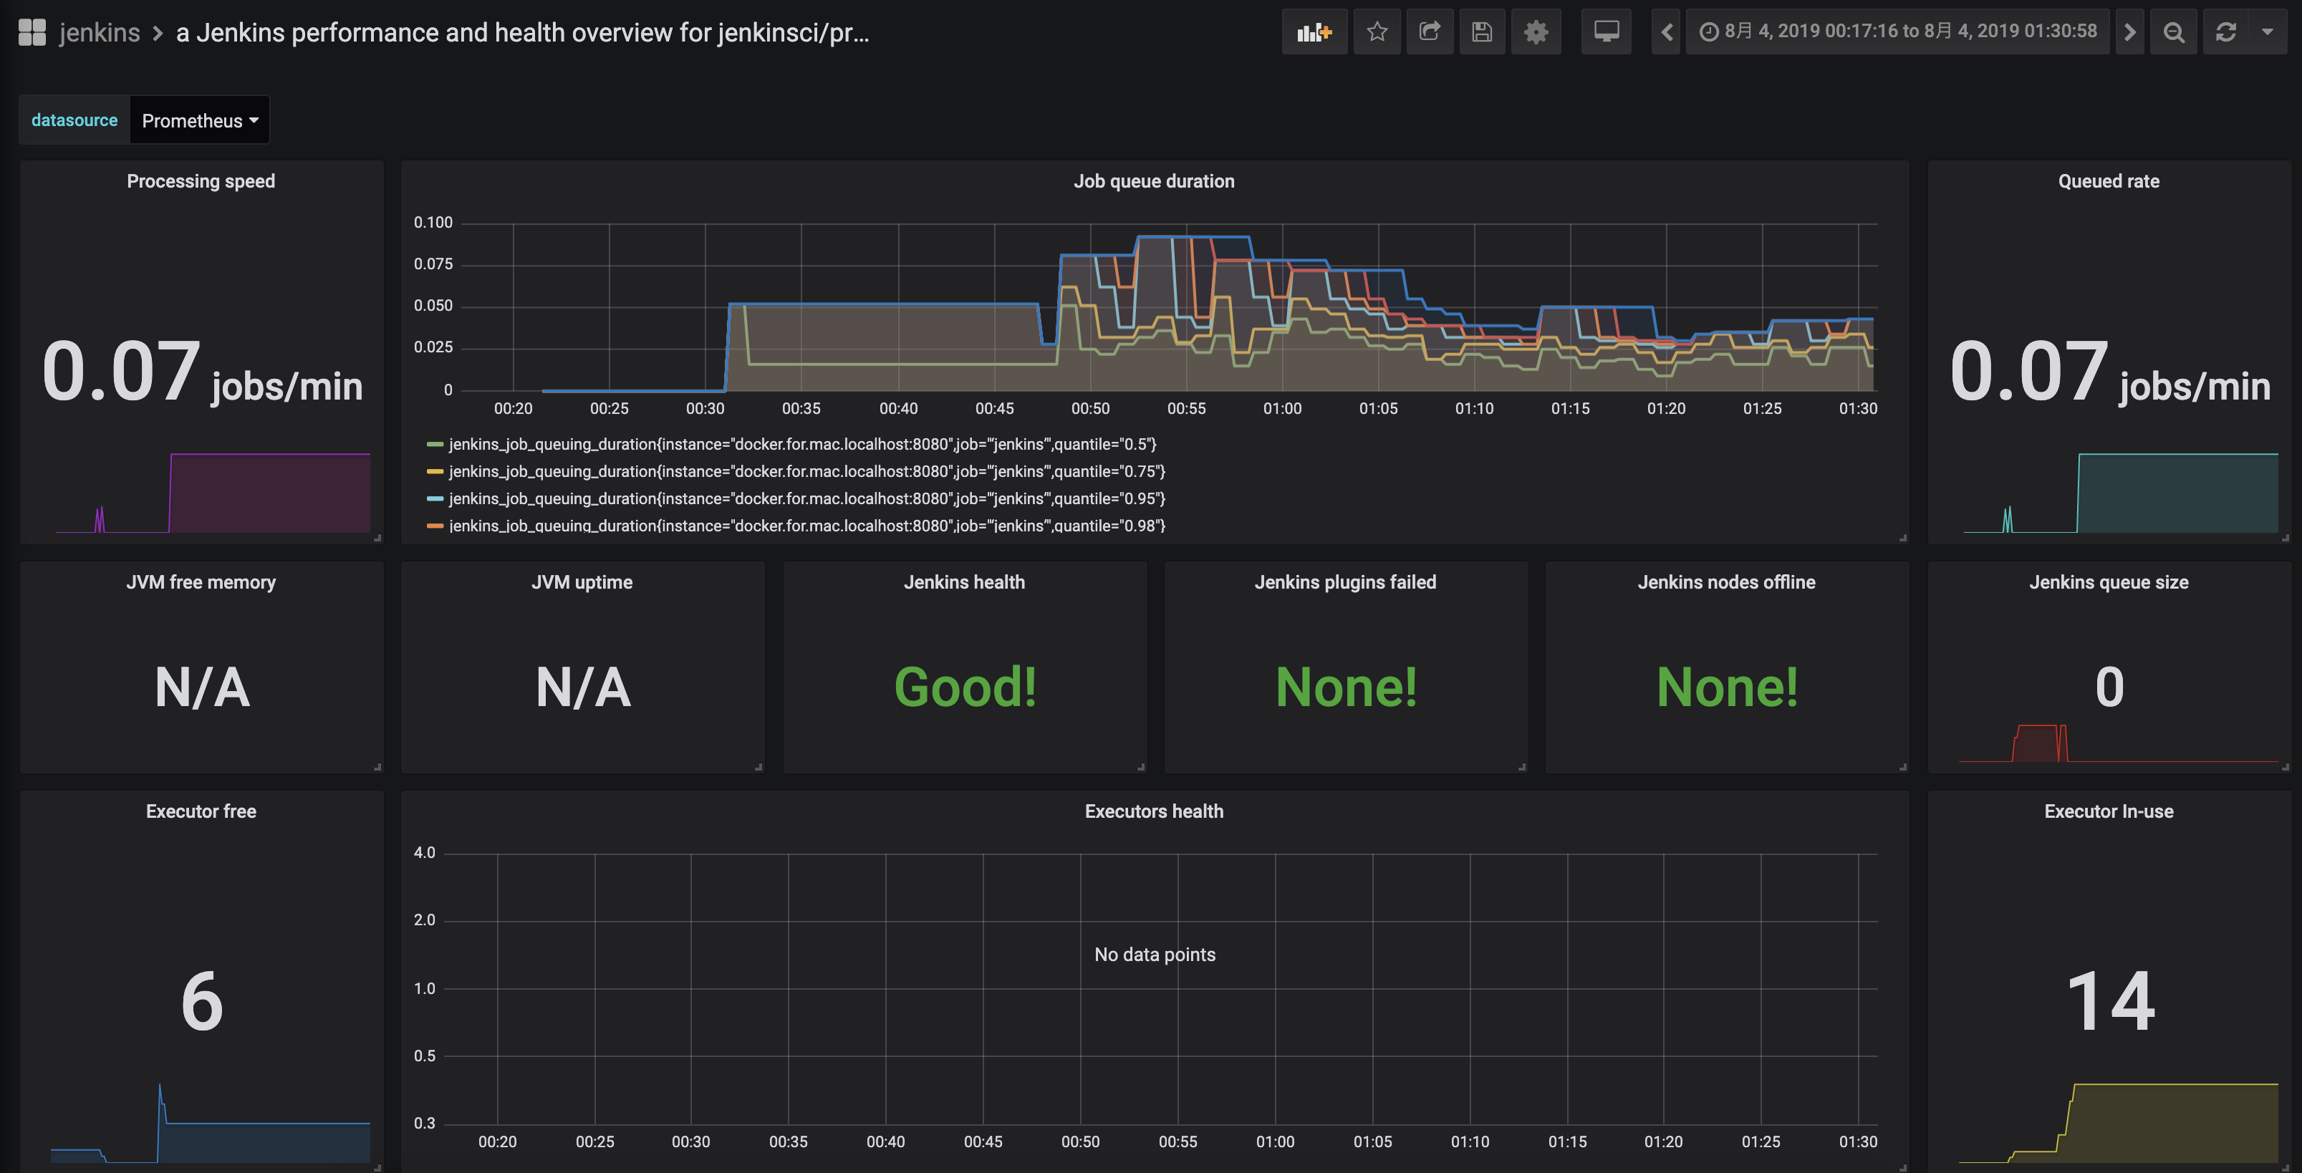Image resolution: width=2302 pixels, height=1173 pixels.
Task: Cycle view mode with monitor icon
Action: (1606, 32)
